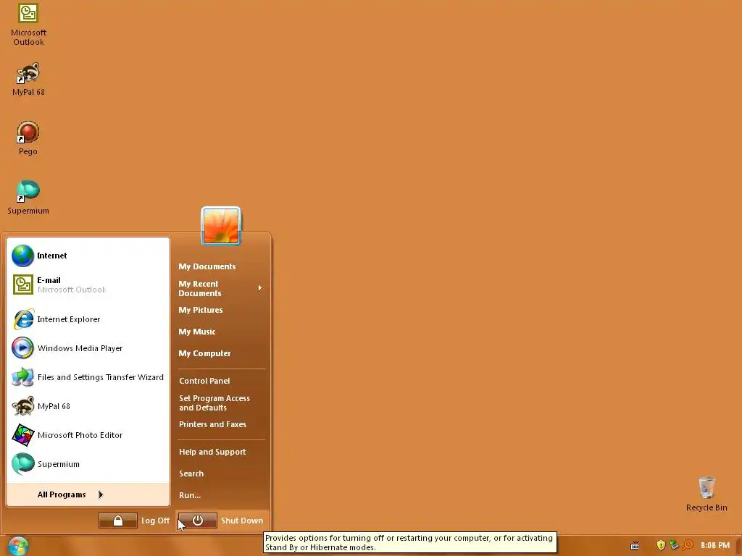742x556 pixels.
Task: Click the Microsoft Photo Editor text label
Action: coord(80,435)
